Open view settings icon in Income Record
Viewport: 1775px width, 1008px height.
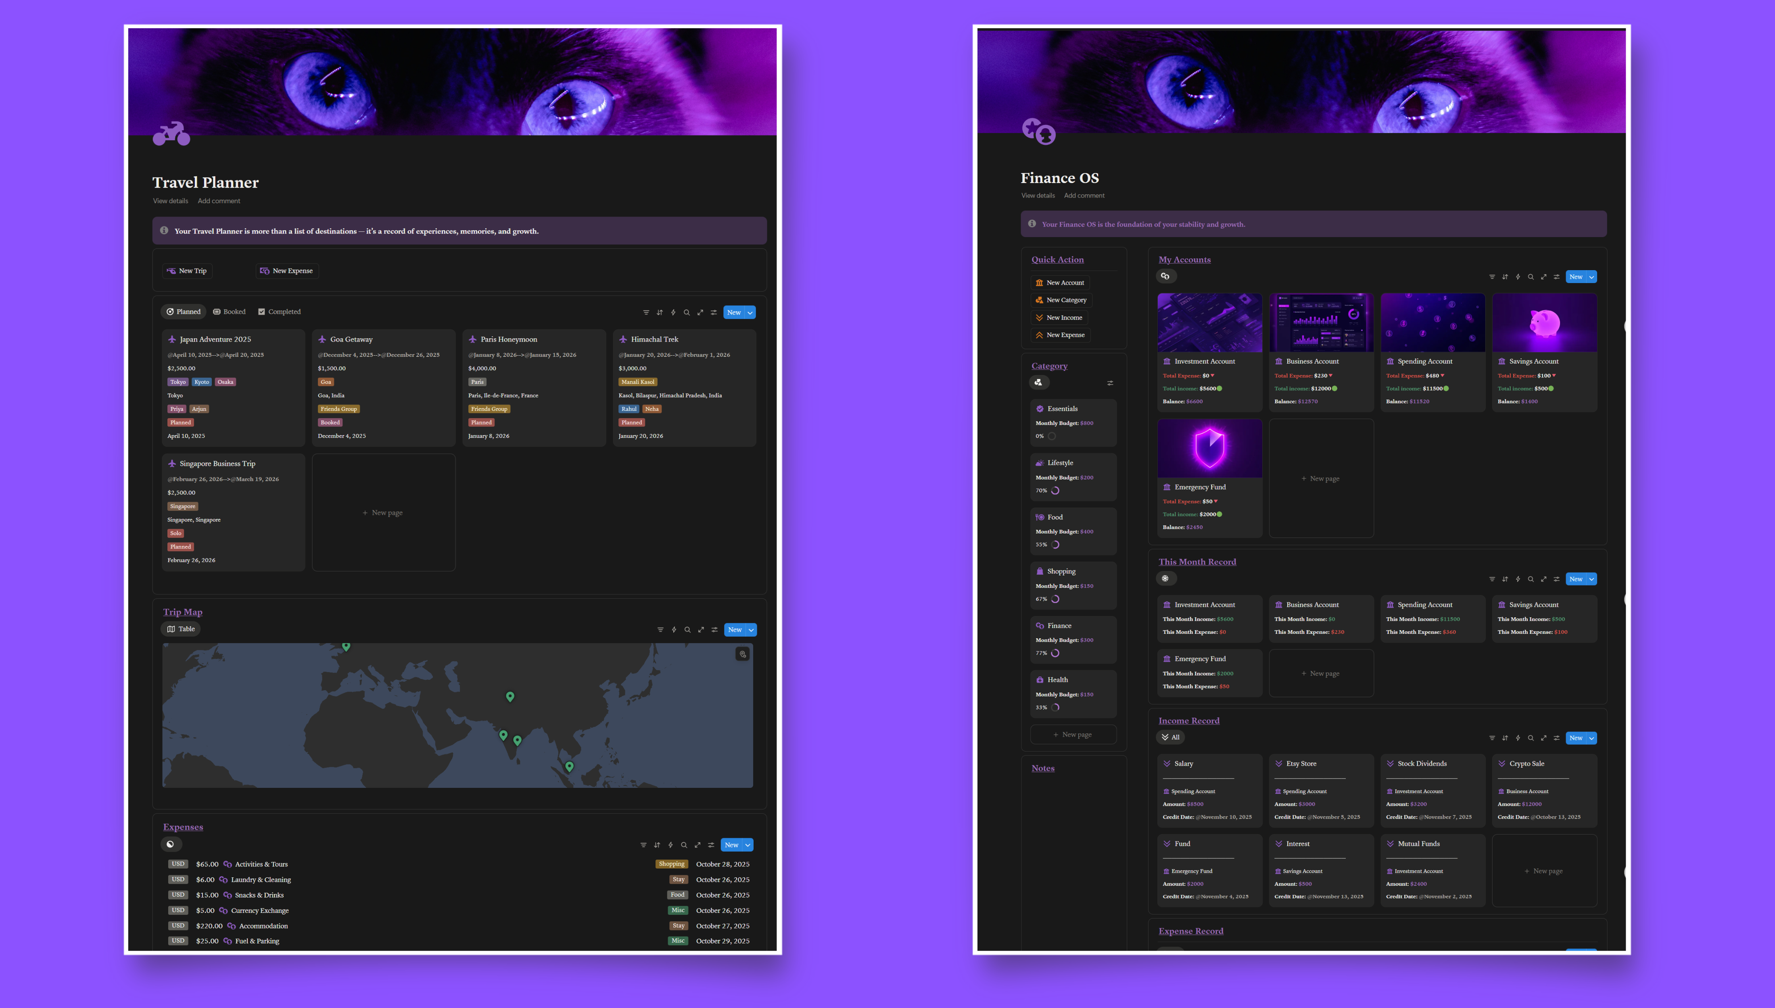(x=1557, y=738)
